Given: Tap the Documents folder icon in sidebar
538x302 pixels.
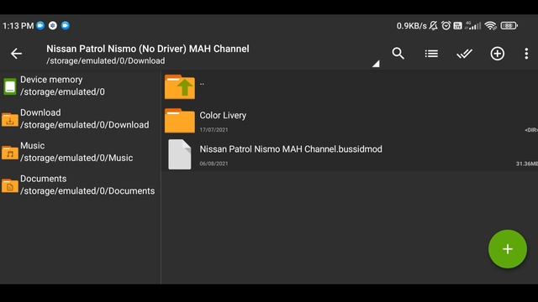Looking at the screenshot, I should [10, 185].
